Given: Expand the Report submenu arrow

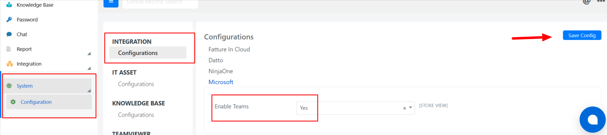Looking at the screenshot, I should point(89,54).
